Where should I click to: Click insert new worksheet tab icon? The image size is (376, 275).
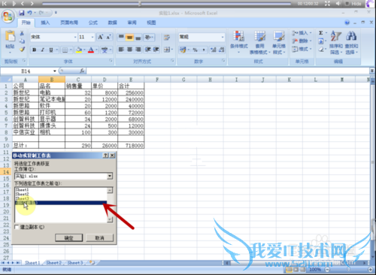[92, 263]
